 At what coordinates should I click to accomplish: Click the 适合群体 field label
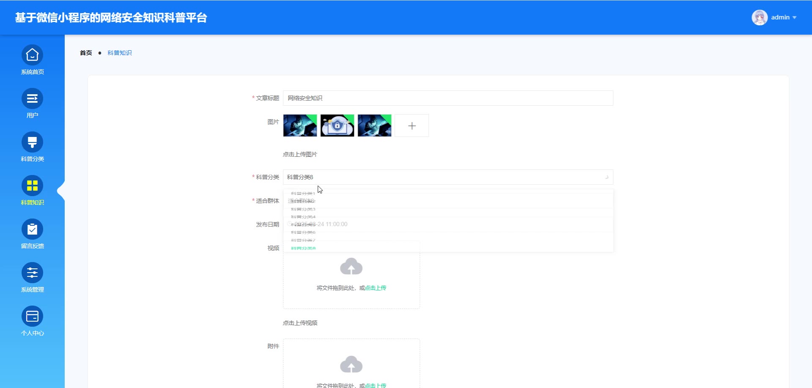click(x=267, y=201)
